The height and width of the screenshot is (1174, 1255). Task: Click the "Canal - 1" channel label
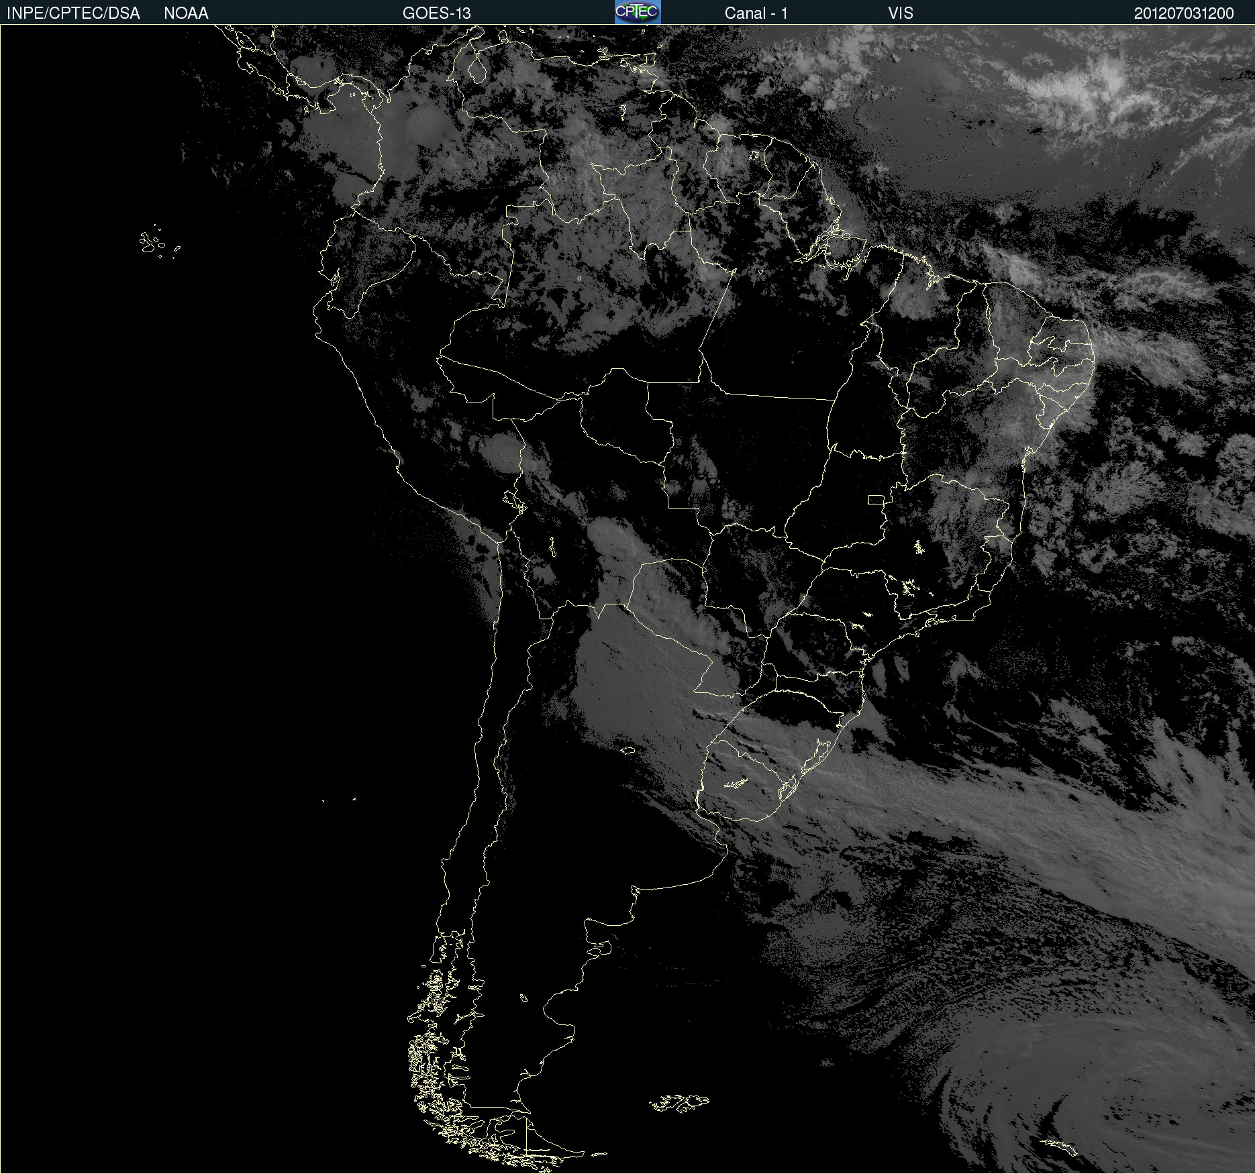[756, 13]
